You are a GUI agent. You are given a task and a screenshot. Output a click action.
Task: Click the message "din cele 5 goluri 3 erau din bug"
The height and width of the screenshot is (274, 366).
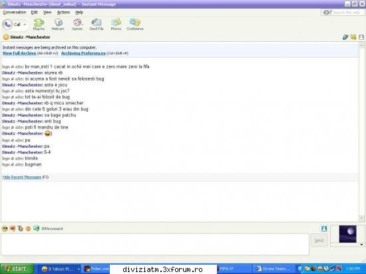point(57,109)
